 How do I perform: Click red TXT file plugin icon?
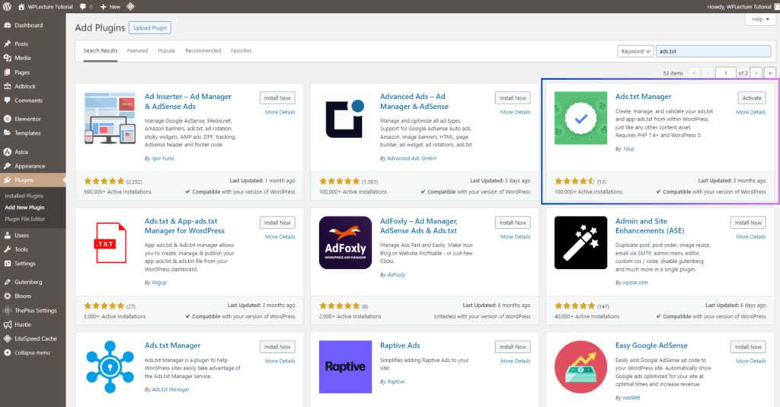110,243
